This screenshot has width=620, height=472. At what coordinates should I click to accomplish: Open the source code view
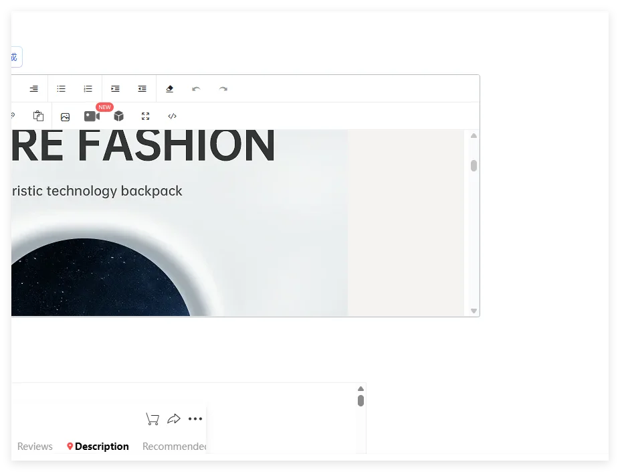(172, 116)
